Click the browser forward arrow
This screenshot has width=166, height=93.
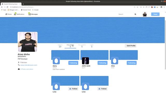(5, 7)
